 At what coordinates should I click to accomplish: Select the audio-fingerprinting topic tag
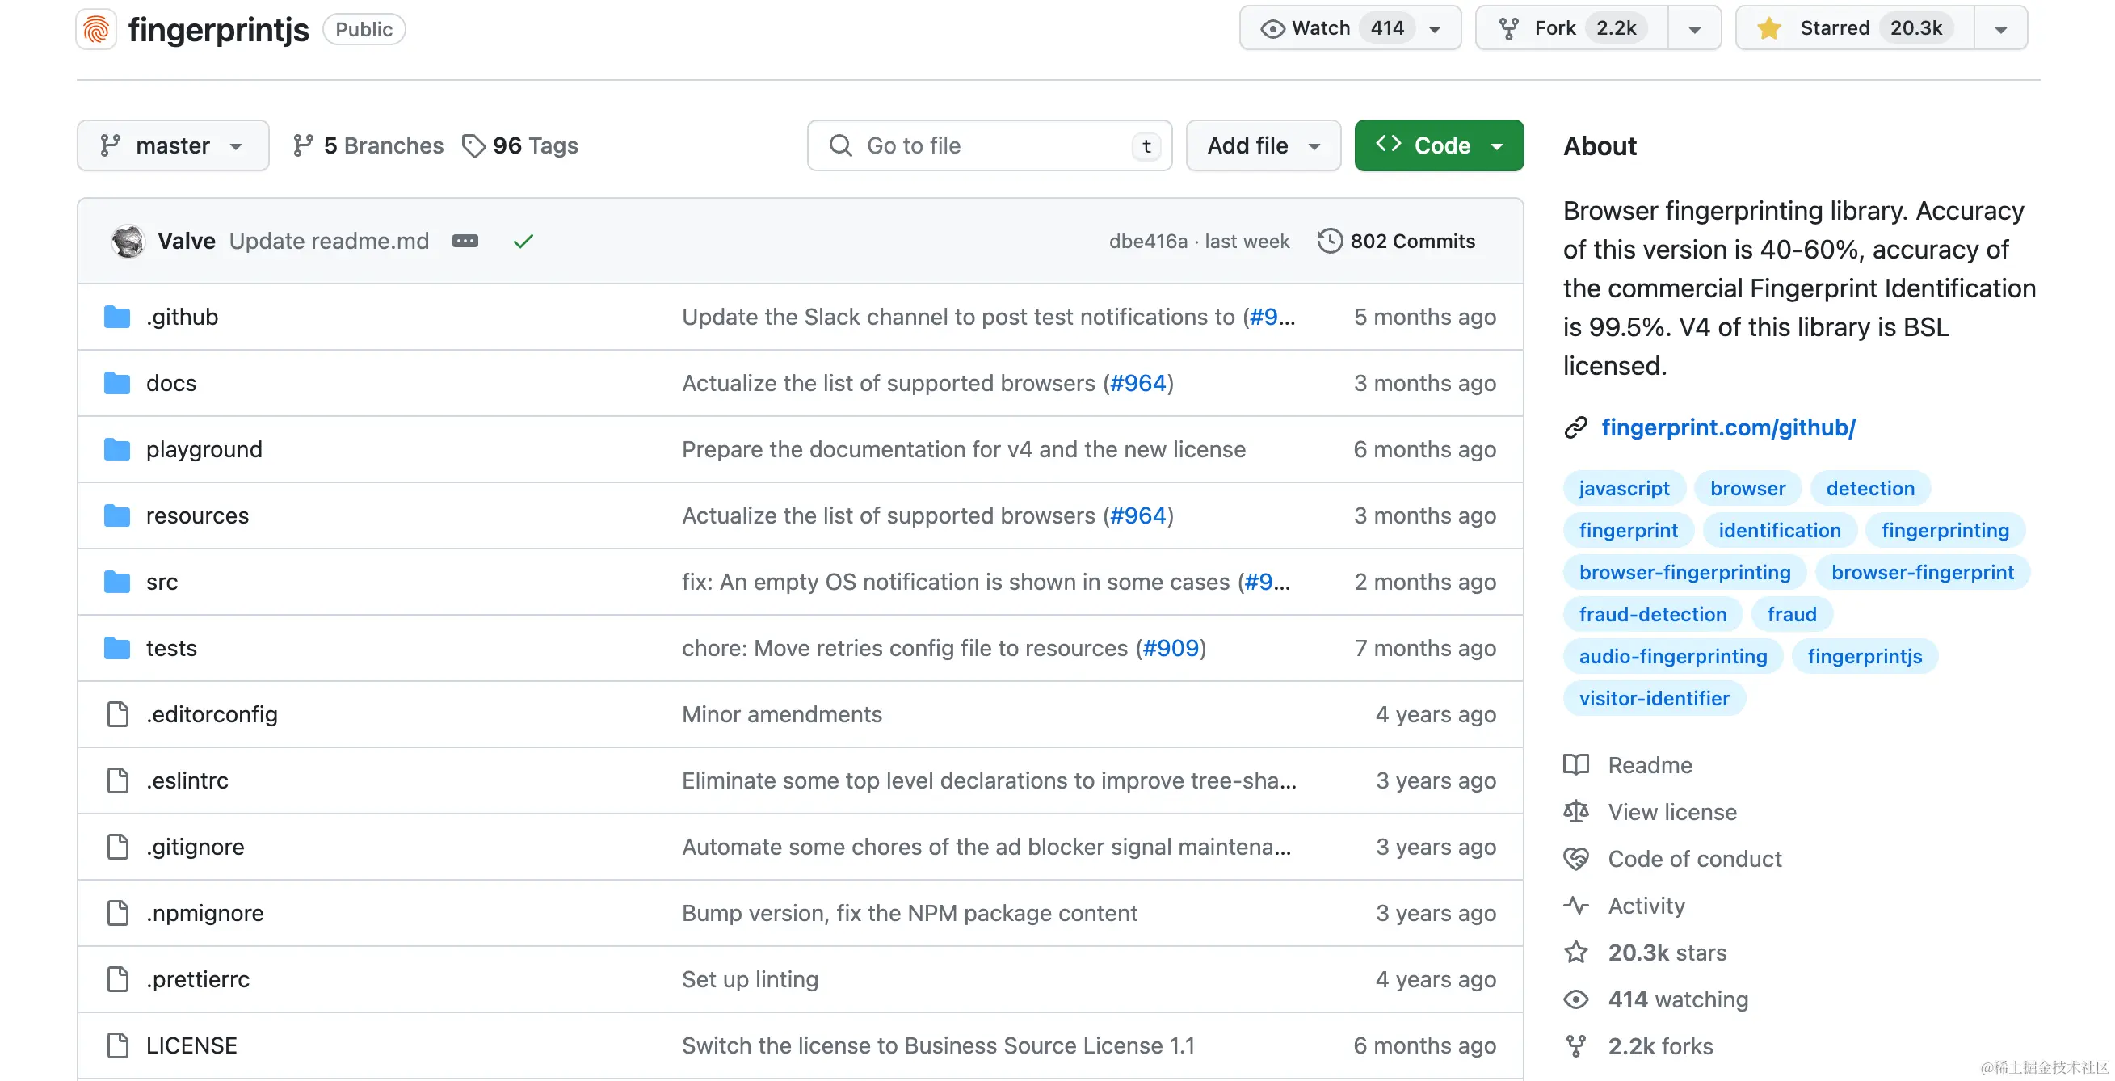pyautogui.click(x=1672, y=656)
